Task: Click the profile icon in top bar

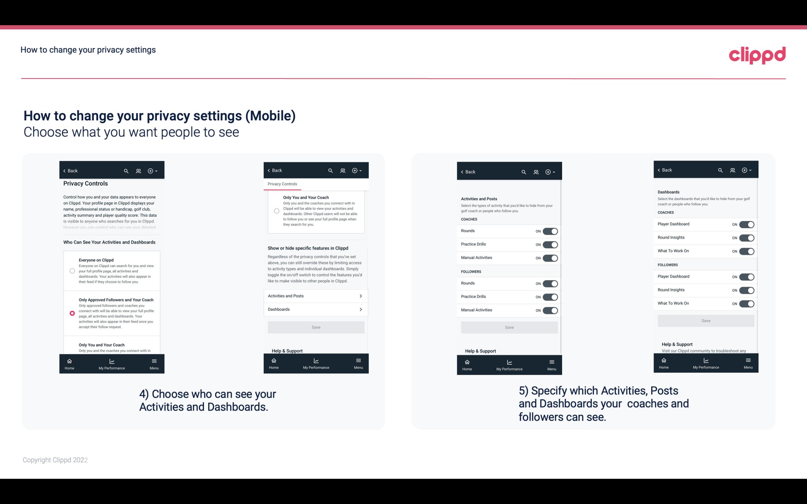Action: point(138,171)
